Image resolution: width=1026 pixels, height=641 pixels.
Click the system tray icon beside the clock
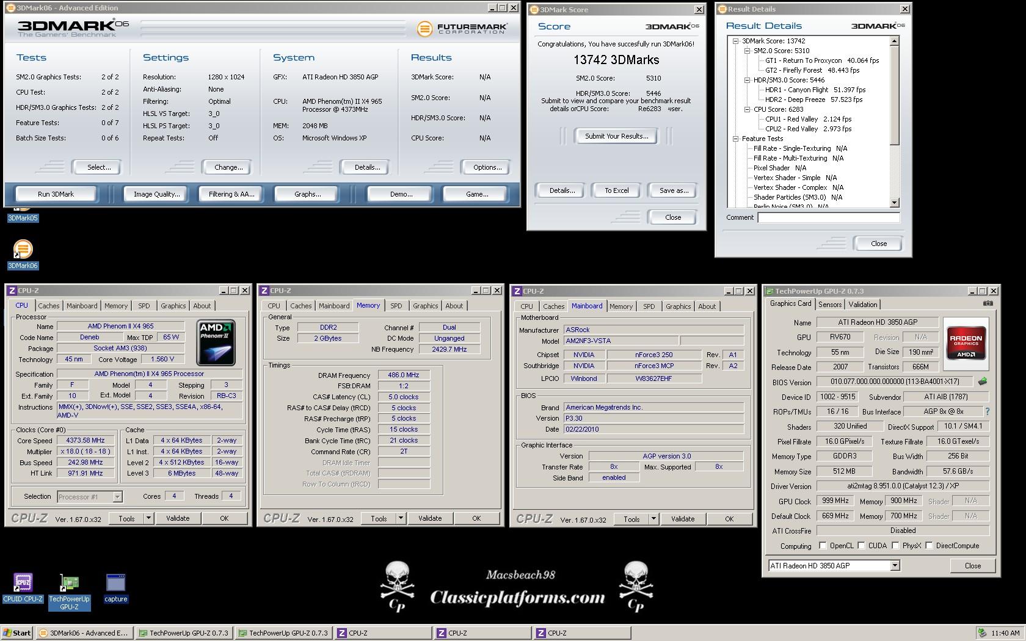click(981, 633)
